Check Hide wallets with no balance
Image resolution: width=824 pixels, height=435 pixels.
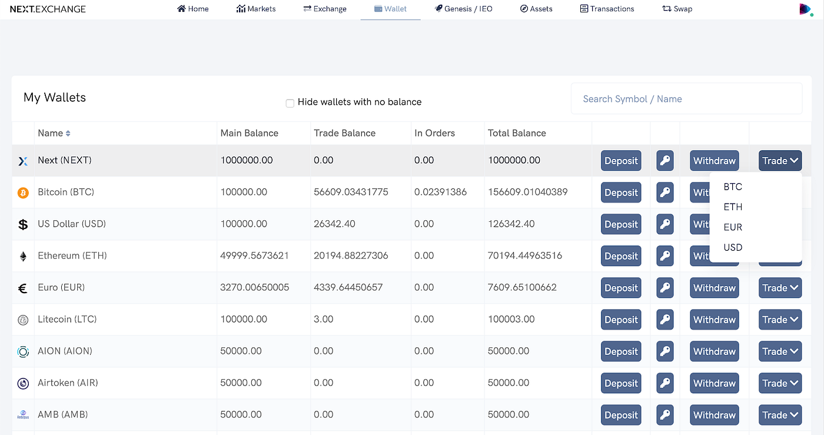pos(290,103)
